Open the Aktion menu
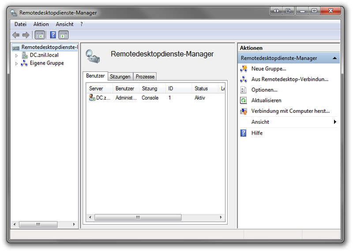Image resolution: width=353 pixels, height=252 pixels. tap(41, 24)
